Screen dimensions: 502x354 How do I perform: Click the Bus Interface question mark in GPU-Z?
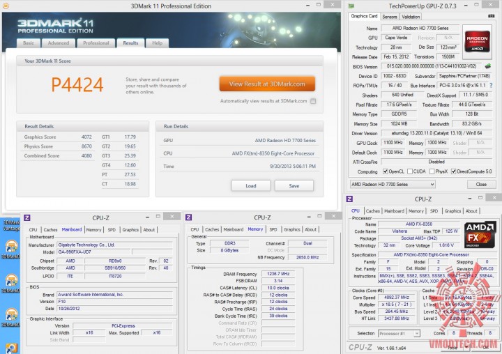coord(491,86)
